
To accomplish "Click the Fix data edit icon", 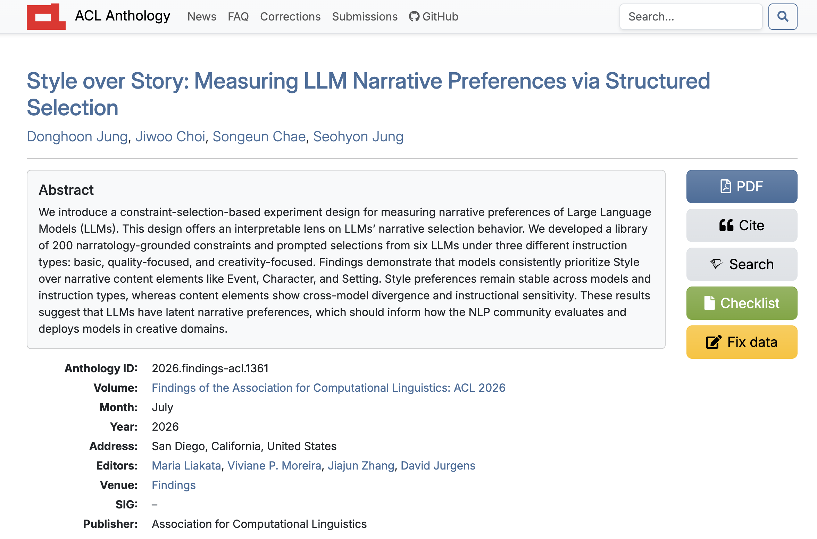I will pyautogui.click(x=714, y=342).
